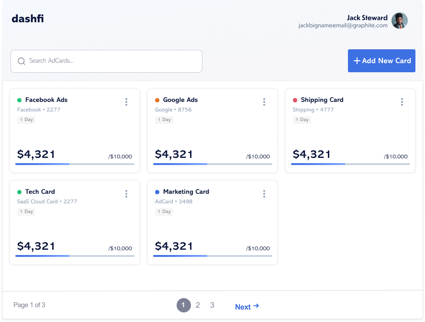Screen dimensions: 425x322
Task: Click the 1 Day tag on Facebook Ads
Action: 26,120
